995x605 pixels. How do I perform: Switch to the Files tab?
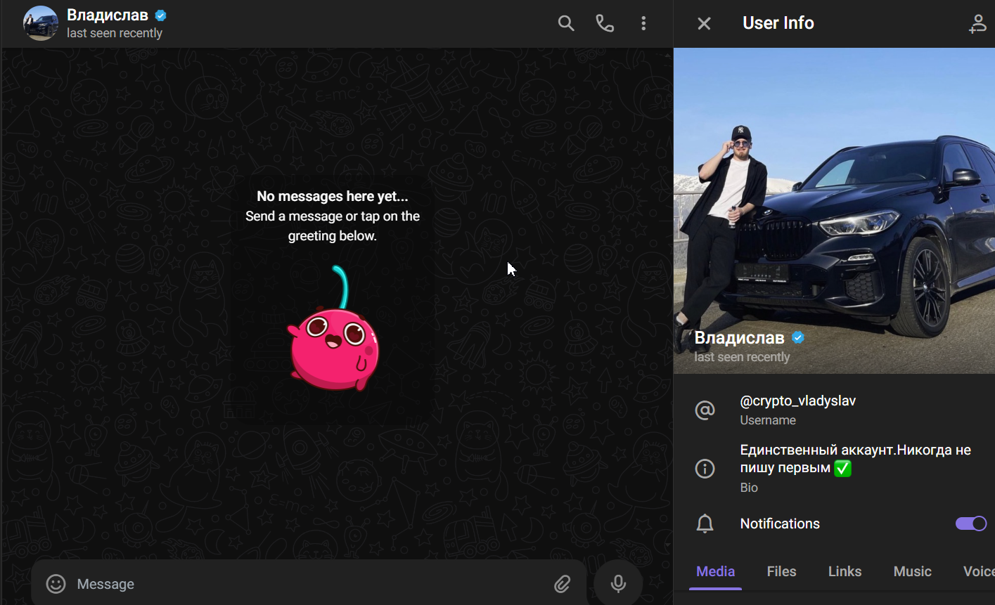click(781, 571)
